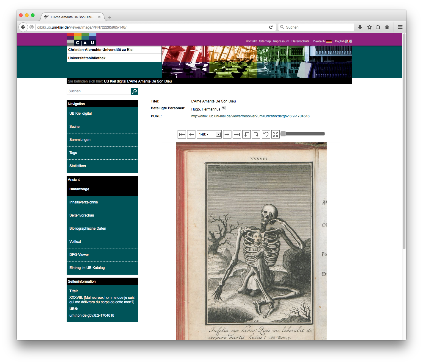Click the magnifier search button in sidebar

pos(134,91)
